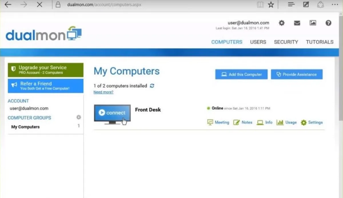Click the Usage bar chart icon
The height and width of the screenshot is (198, 343).
point(280,122)
